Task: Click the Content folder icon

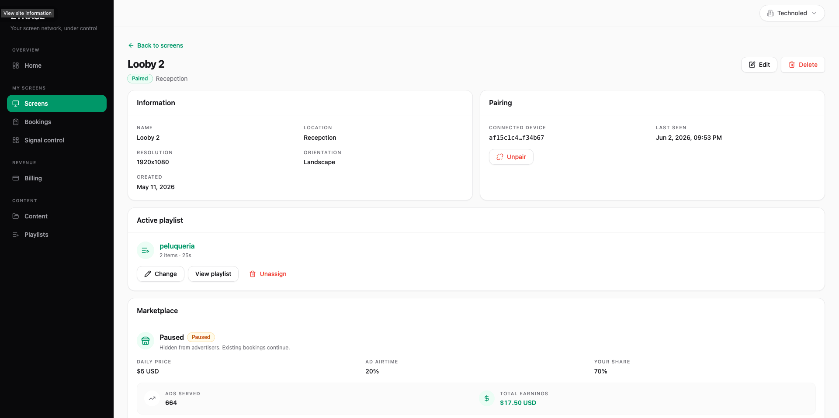Action: 16,216
